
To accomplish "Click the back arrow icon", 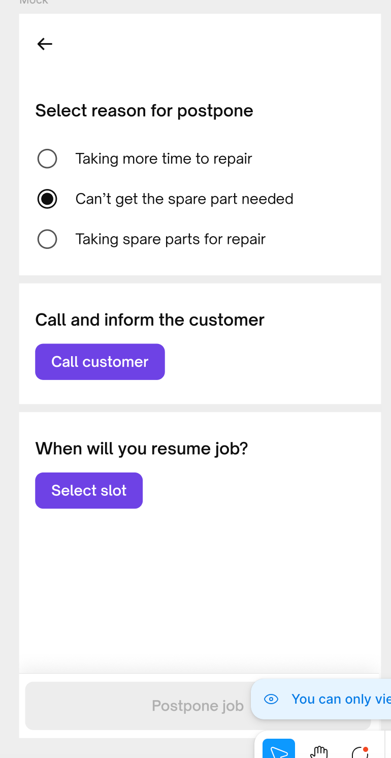I will [45, 44].
